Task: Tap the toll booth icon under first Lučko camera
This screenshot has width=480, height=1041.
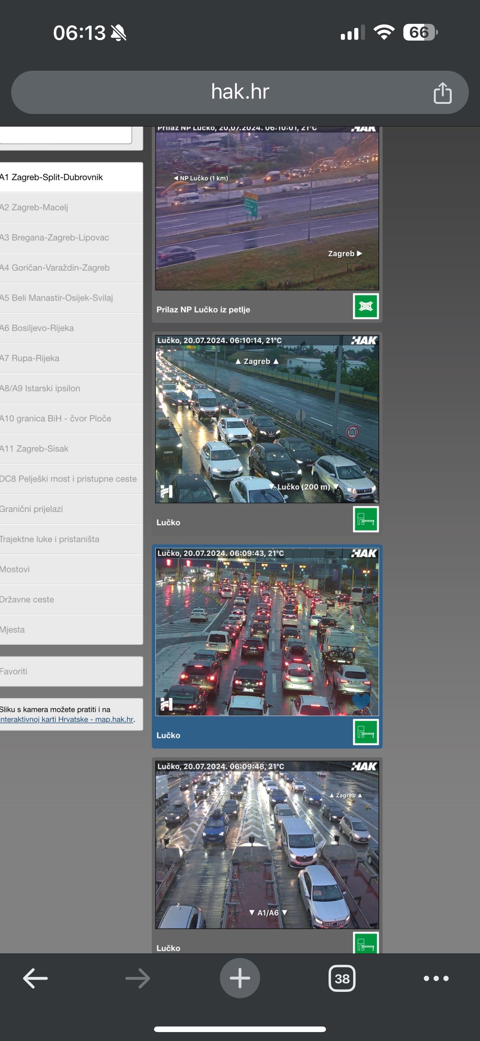Action: pos(365,519)
